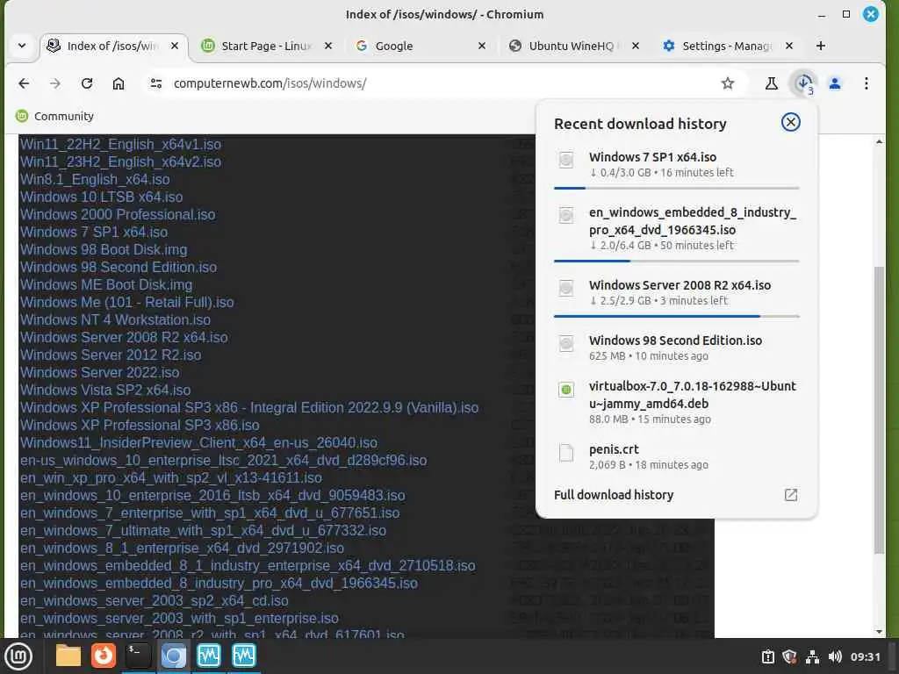Open the tab search dropdown arrow

coord(22,46)
